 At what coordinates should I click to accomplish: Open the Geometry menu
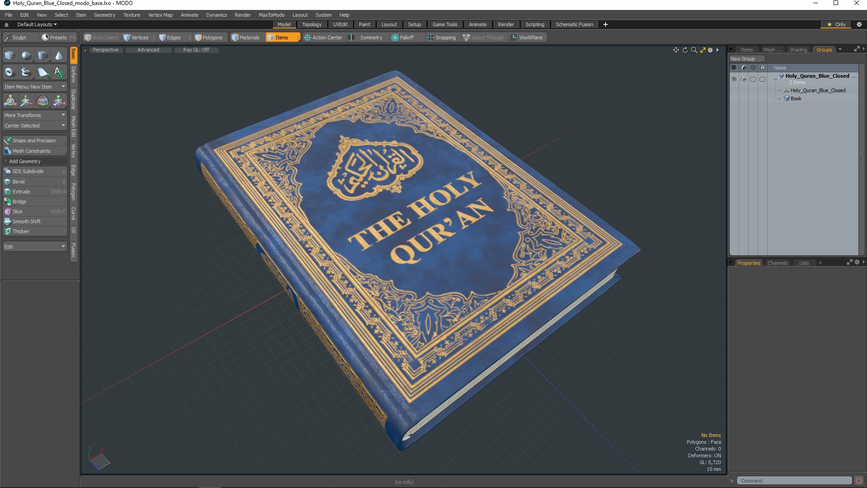(104, 15)
